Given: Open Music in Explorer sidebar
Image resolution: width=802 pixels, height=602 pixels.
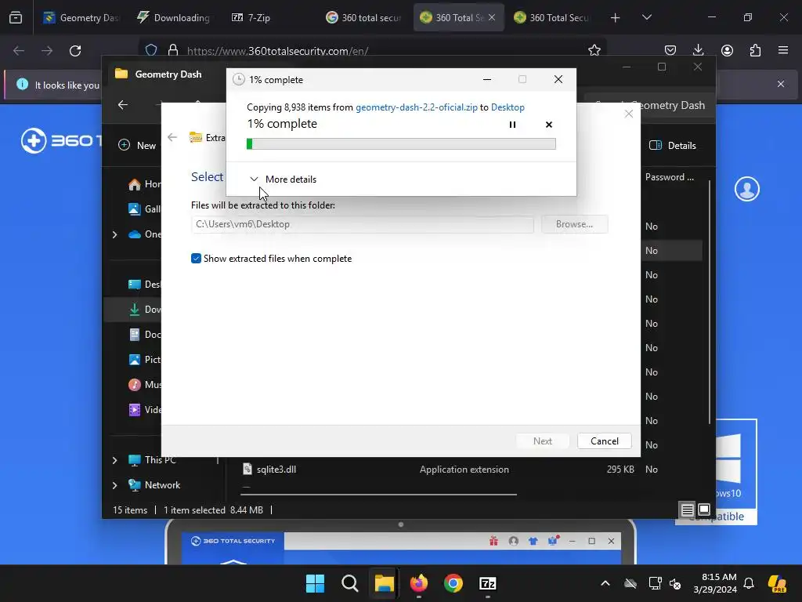Looking at the screenshot, I should (x=145, y=384).
